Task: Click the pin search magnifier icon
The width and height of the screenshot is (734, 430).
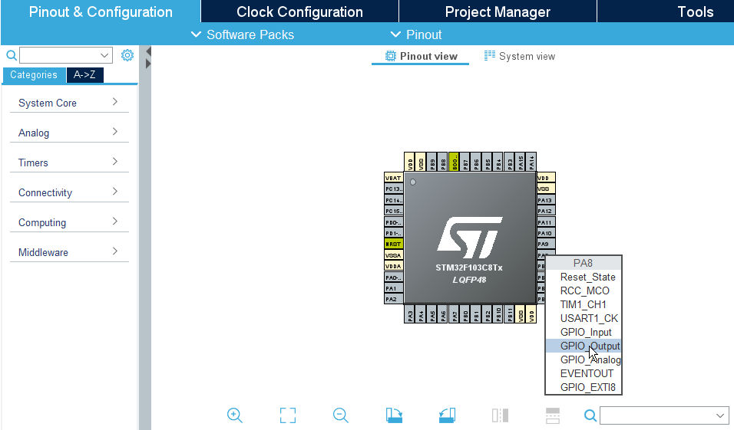Action: (x=590, y=415)
